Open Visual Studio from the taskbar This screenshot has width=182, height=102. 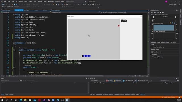coord(44,100)
